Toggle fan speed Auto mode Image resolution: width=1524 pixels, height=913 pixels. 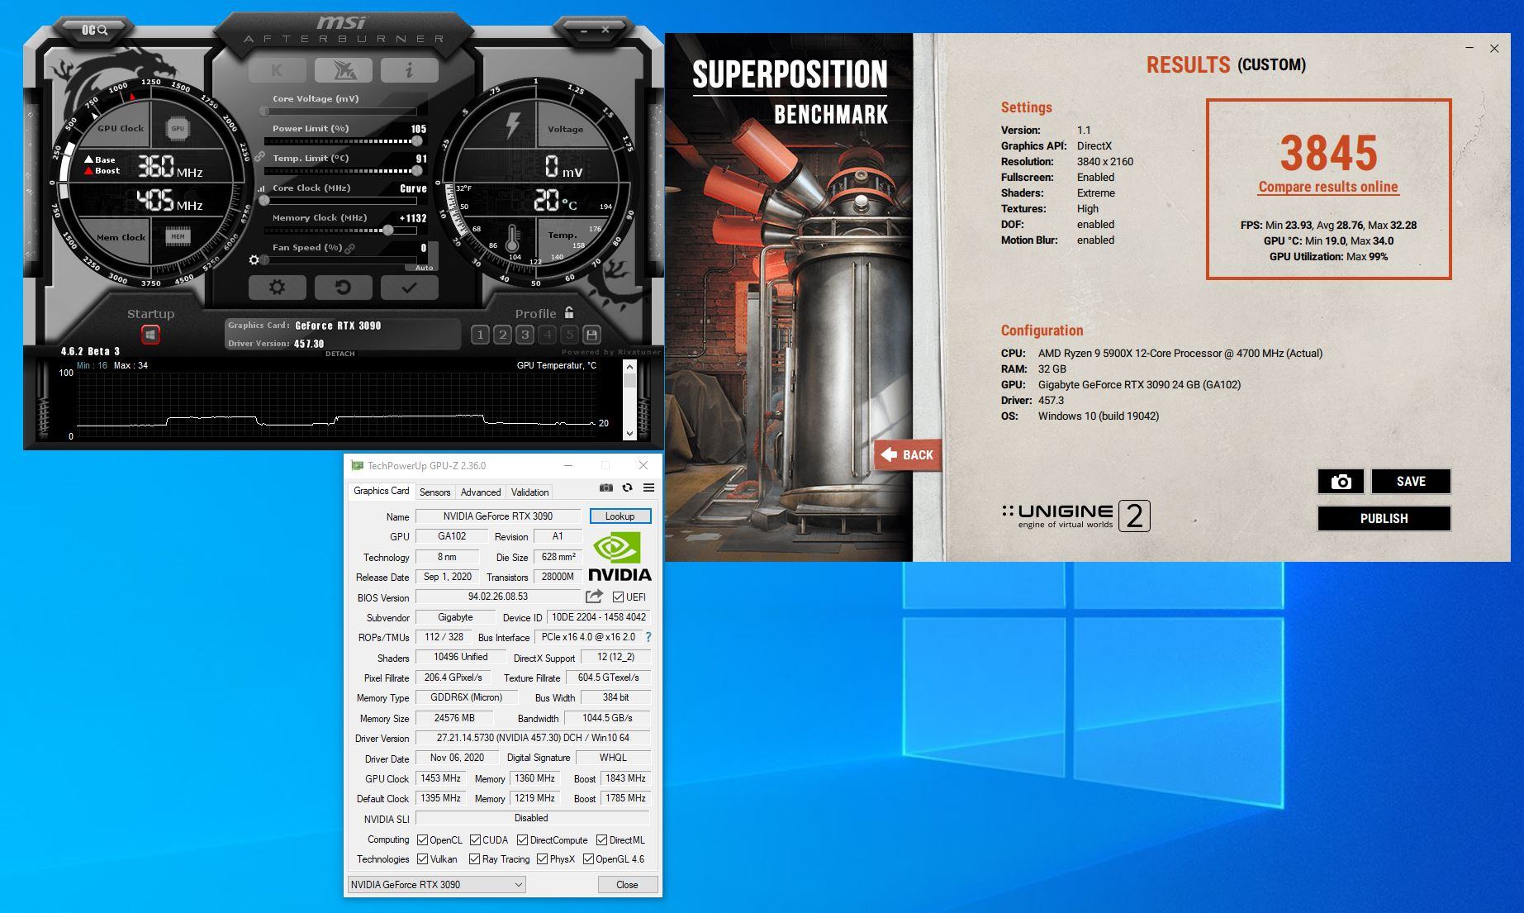point(424,268)
